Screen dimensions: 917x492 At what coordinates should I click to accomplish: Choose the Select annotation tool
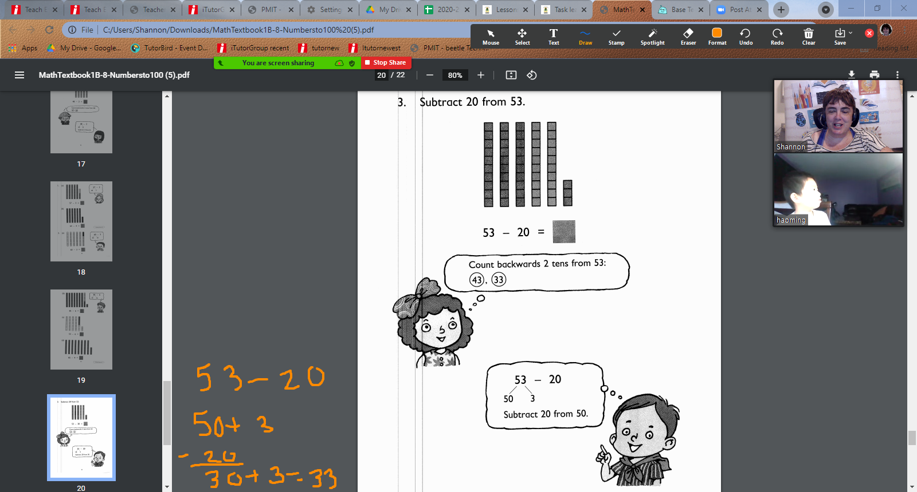(522, 37)
